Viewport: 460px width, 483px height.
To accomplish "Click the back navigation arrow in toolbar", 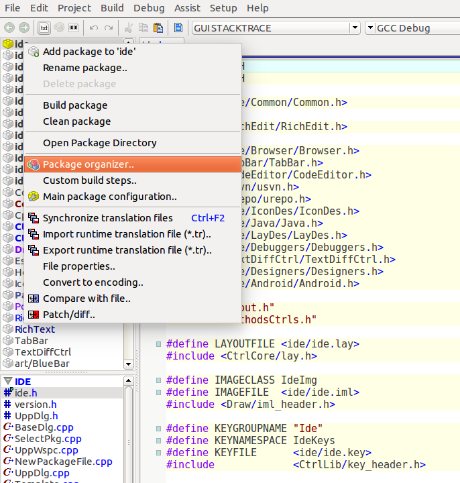I will (x=9, y=28).
